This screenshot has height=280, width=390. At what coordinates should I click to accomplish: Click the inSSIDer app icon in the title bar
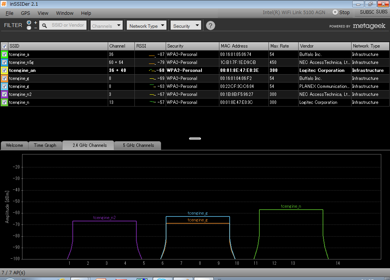tap(5, 4)
